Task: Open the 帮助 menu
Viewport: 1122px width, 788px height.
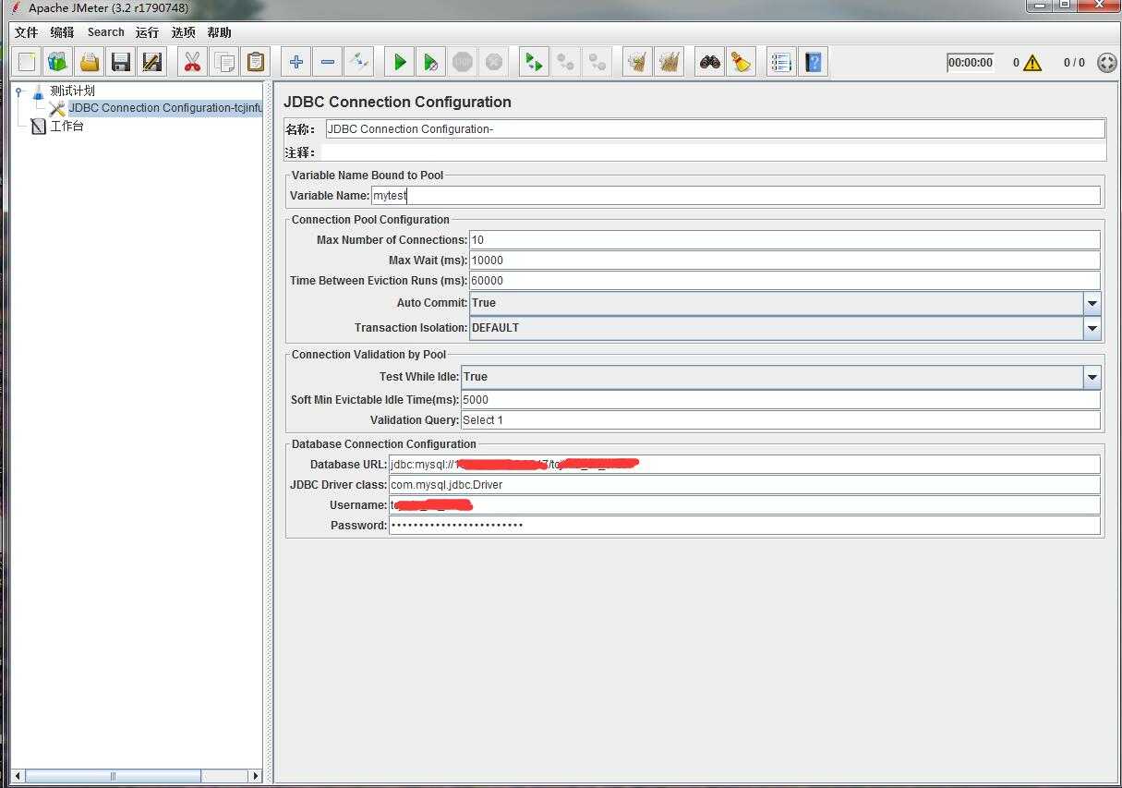Action: click(219, 32)
